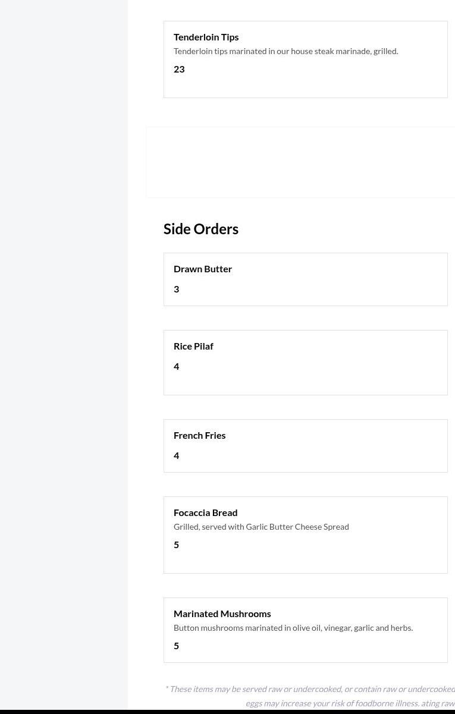Screen dimensions: 455x714
Task: Click the left gray sidebar area
Action: point(64,357)
